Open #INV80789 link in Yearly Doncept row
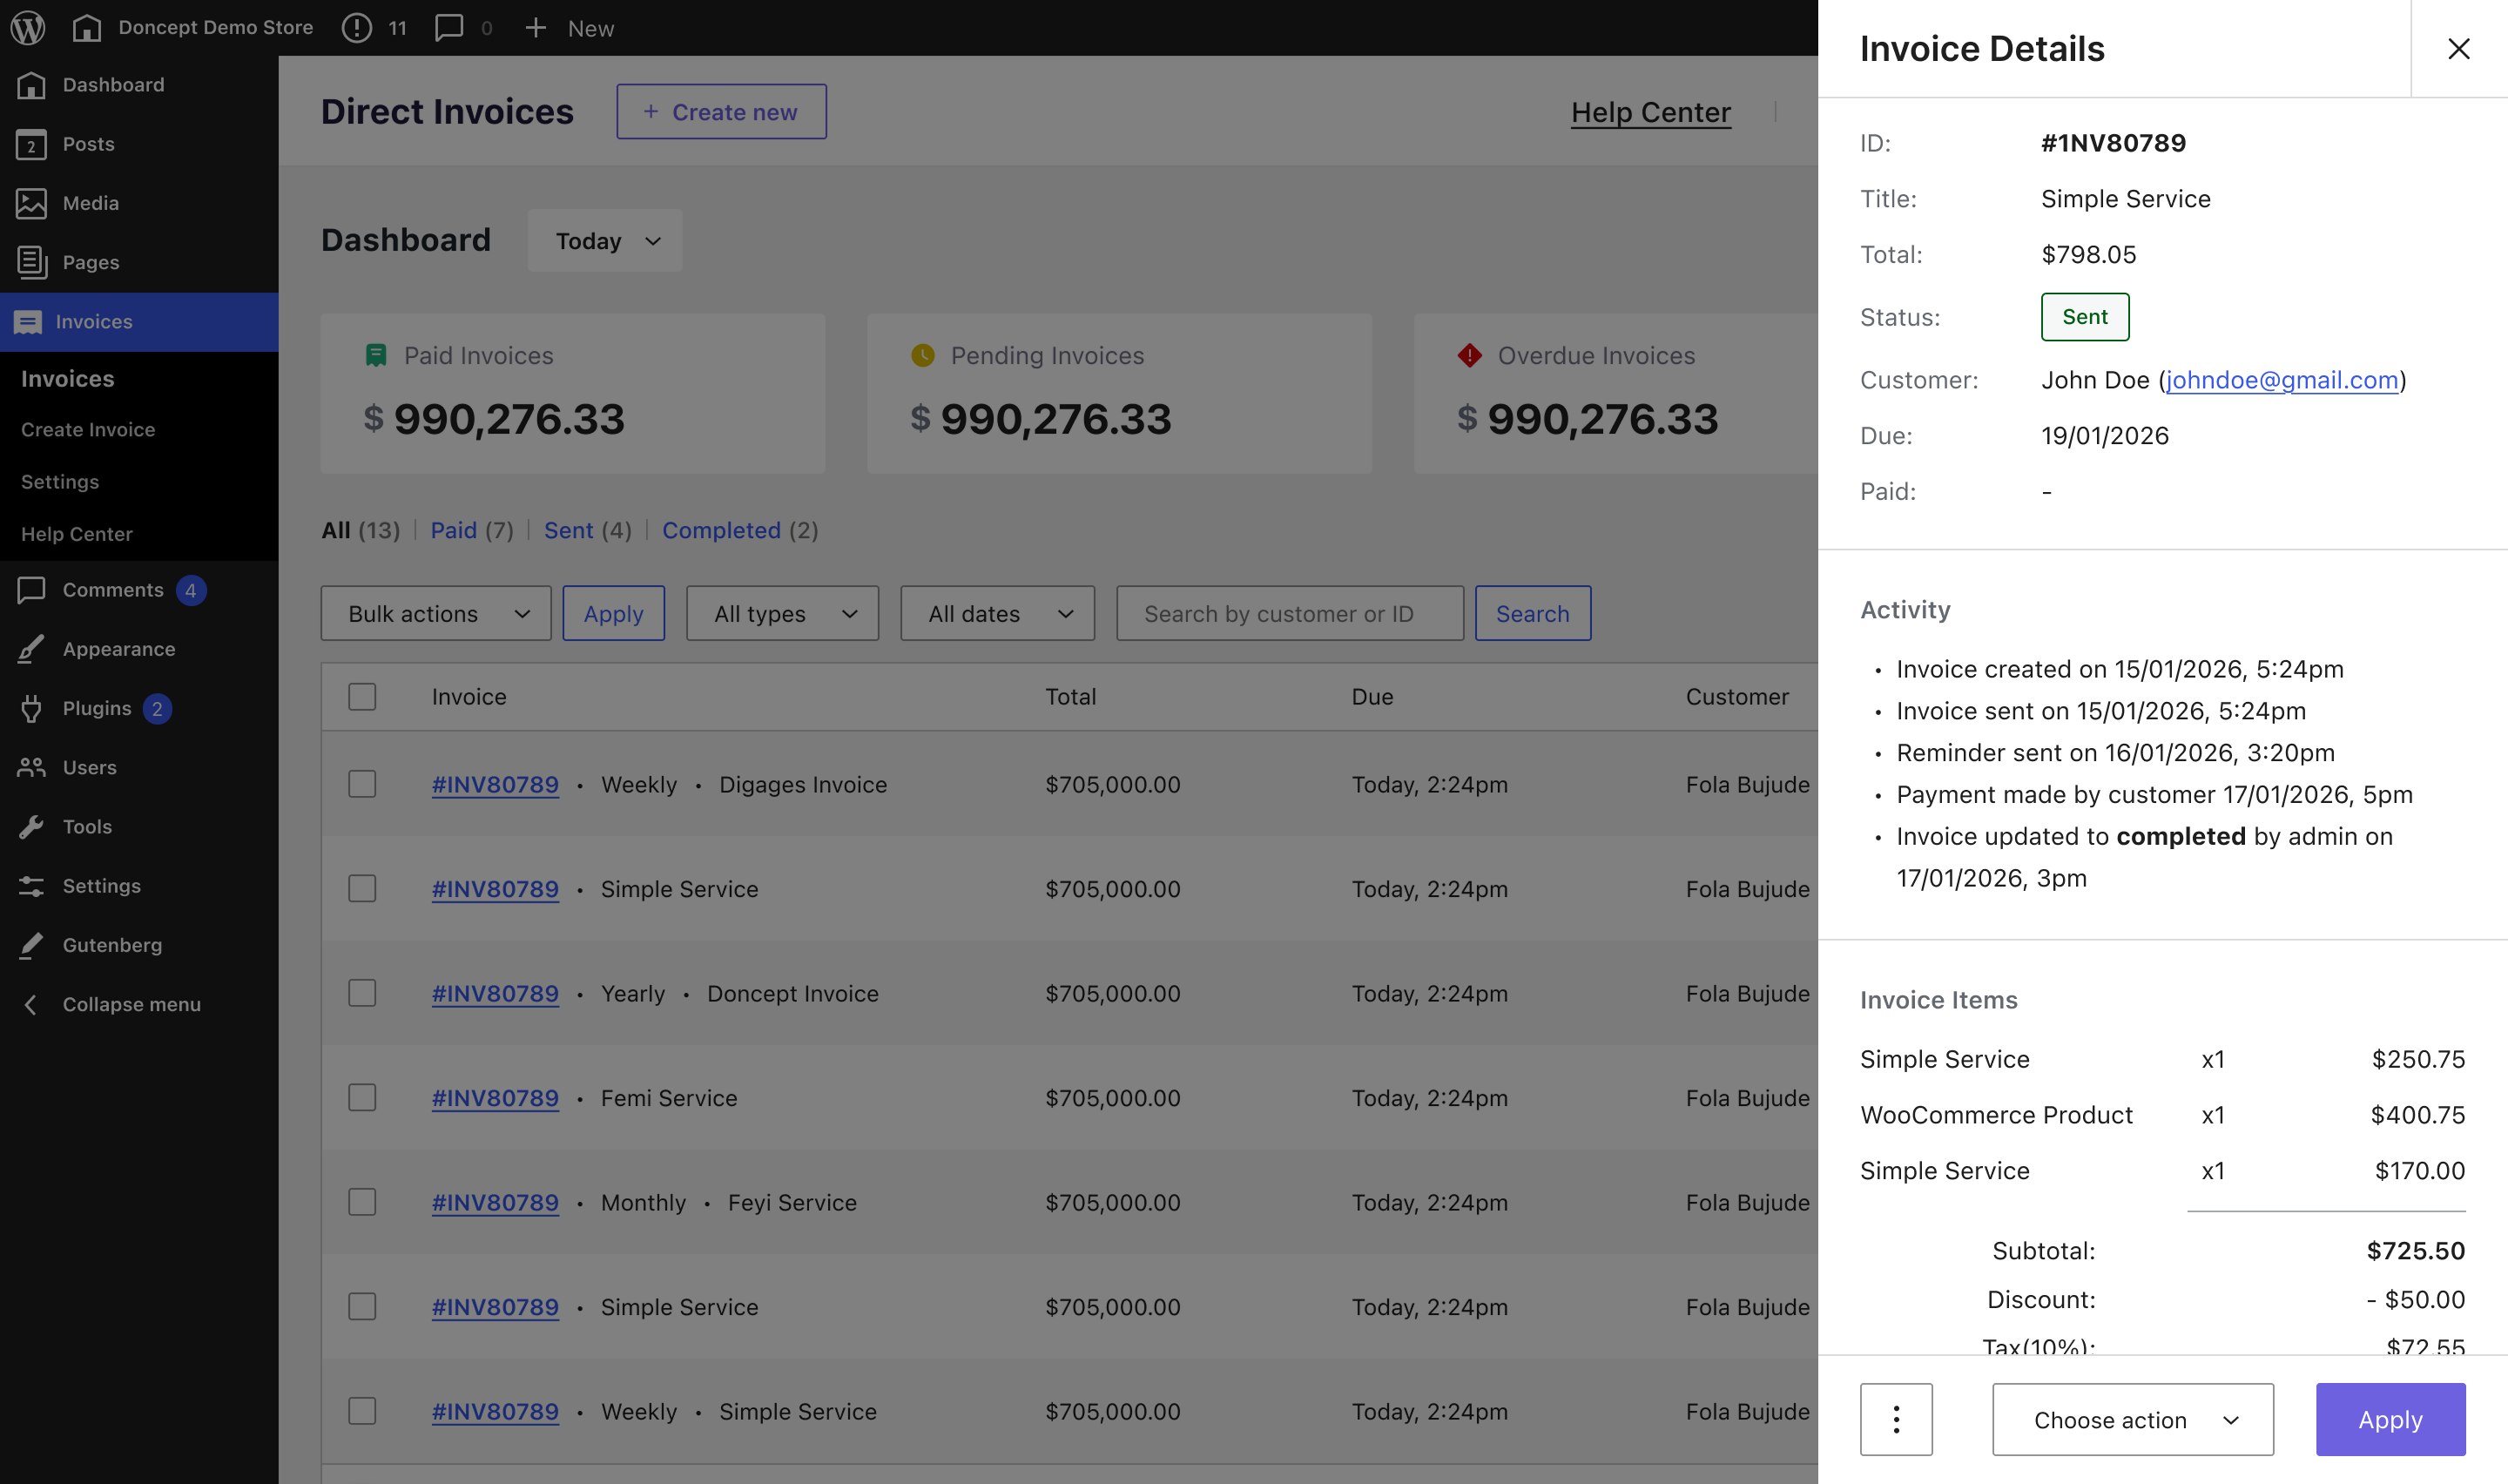The height and width of the screenshot is (1484, 2508). (x=495, y=993)
